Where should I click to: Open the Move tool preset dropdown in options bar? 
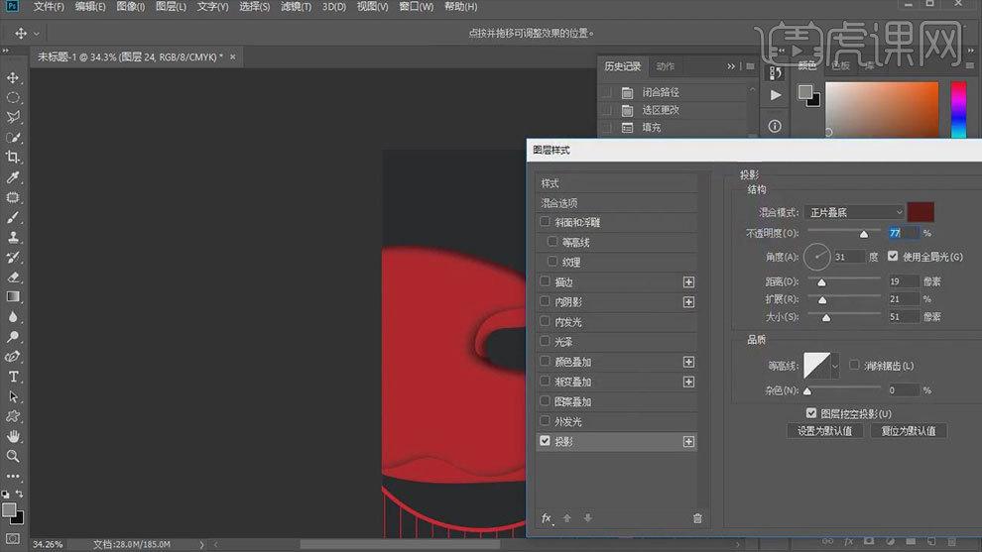37,33
